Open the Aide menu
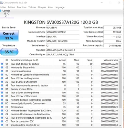Viewport: 124px width, 128px height. [x=50, y=7]
